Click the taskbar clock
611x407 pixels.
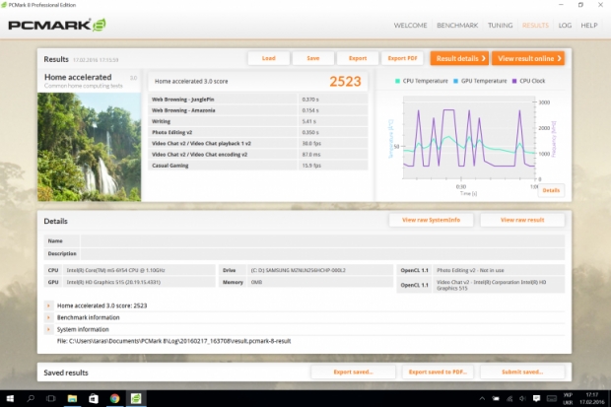[592, 398]
